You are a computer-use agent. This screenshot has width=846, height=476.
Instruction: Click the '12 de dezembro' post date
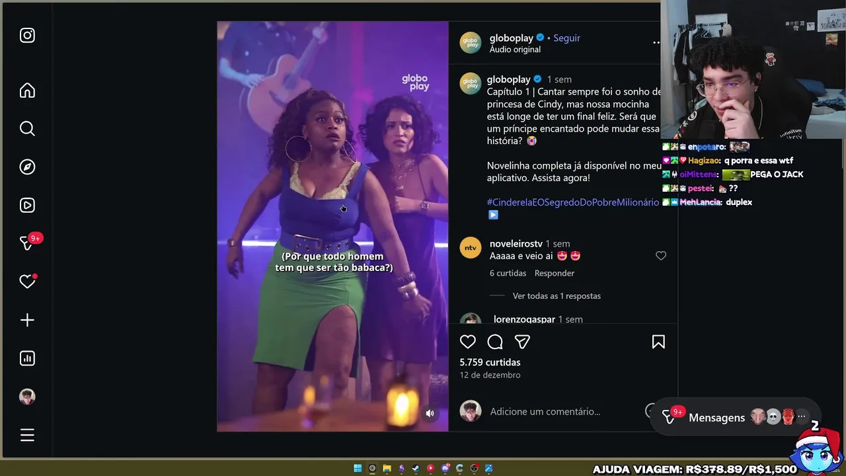[490, 375]
